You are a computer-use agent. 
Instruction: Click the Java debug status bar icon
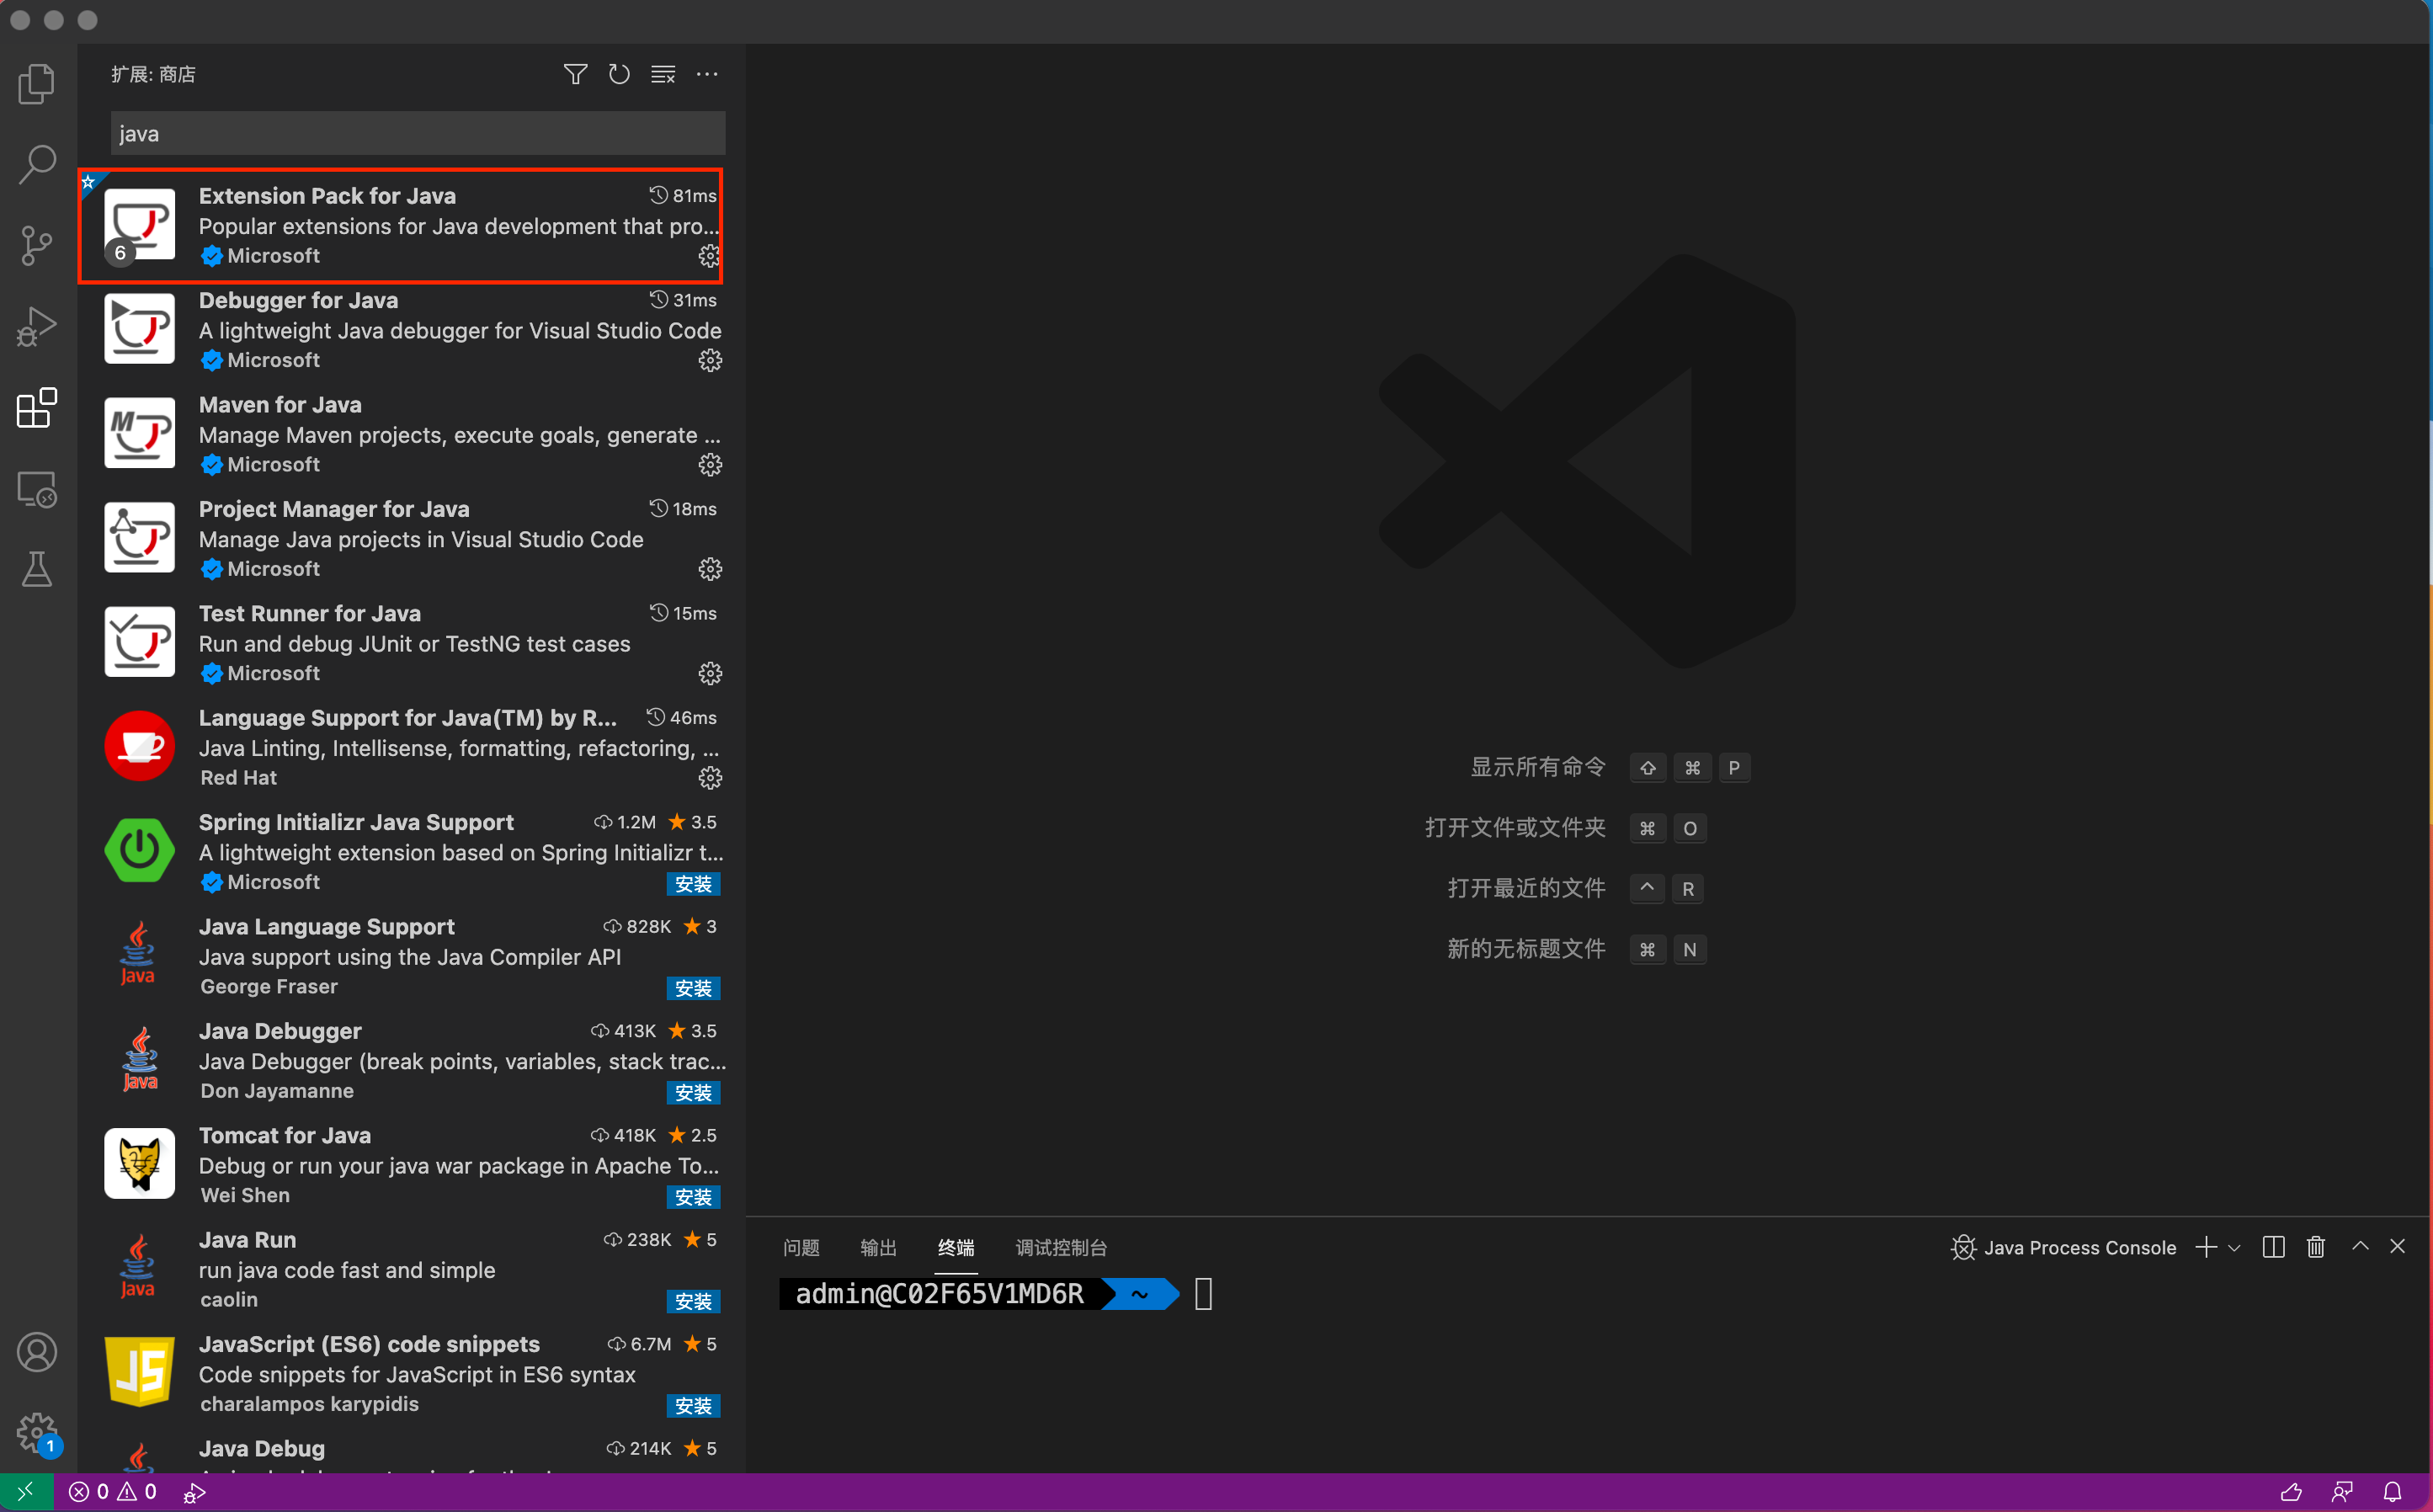tap(195, 1492)
